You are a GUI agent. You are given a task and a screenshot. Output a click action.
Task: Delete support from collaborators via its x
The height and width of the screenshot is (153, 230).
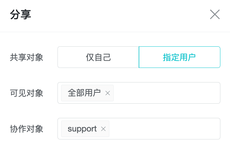point(103,129)
